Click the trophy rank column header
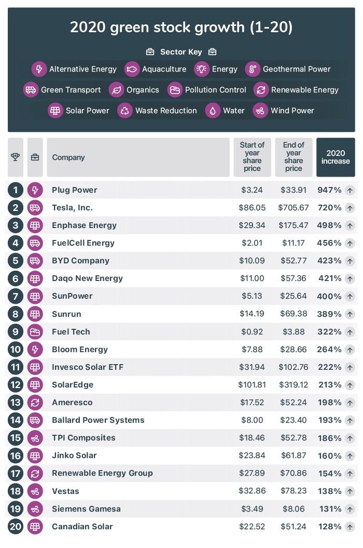 [x=15, y=157]
